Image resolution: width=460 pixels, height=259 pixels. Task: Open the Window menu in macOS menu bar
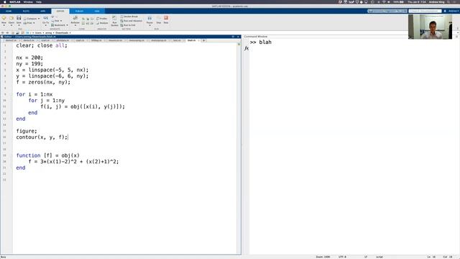tap(28, 1)
